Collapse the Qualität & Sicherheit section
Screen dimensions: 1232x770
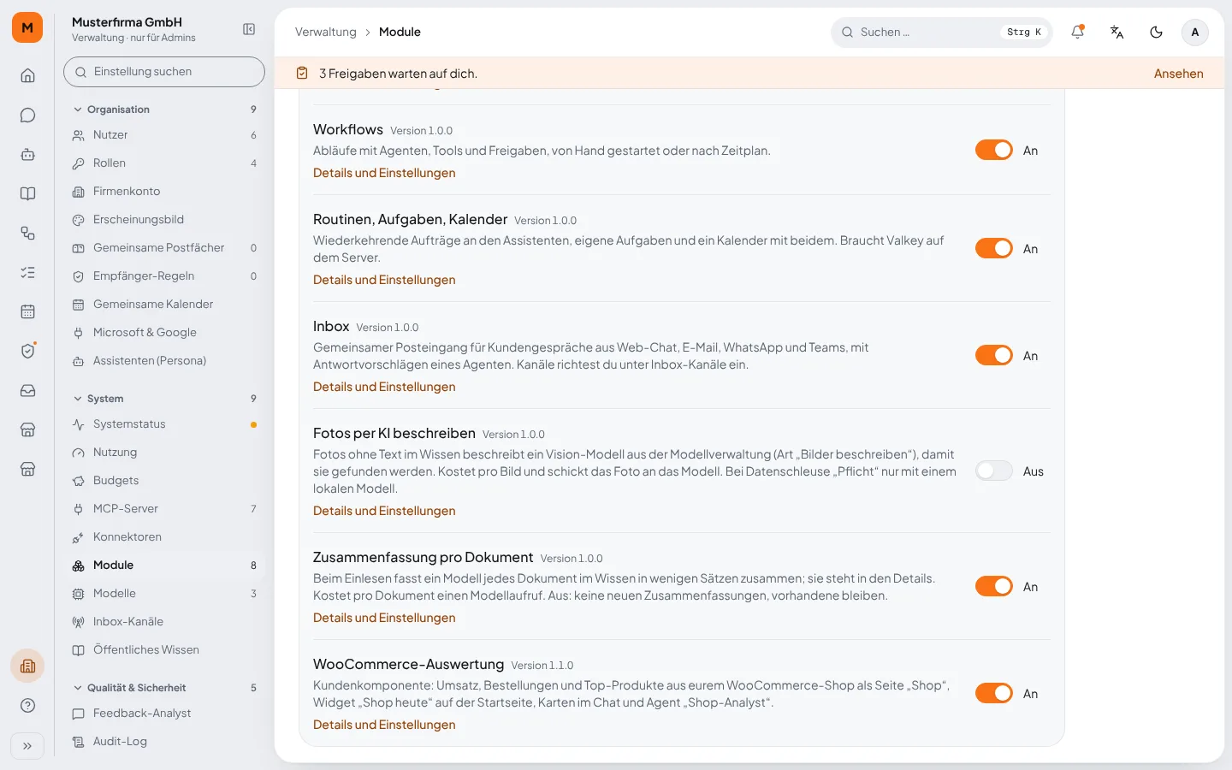[165, 688]
